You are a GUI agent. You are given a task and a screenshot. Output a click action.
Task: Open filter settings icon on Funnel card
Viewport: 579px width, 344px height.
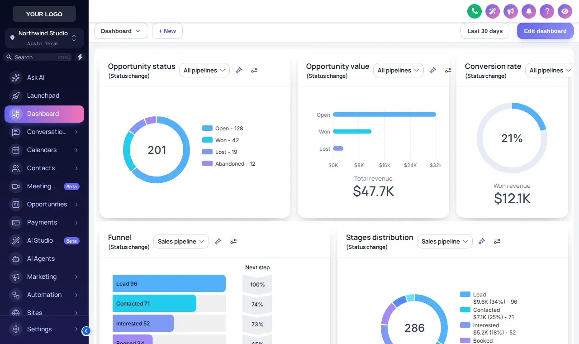pyautogui.click(x=233, y=241)
